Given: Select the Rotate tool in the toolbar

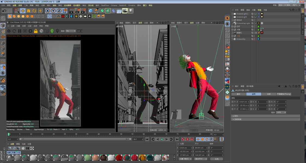Looking at the screenshot, I should pos(34,11).
